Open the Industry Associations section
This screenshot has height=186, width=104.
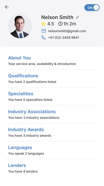pos(52,114)
